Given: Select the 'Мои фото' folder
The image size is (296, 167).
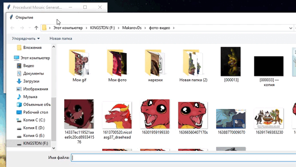Looking at the screenshot, I should [117, 66].
